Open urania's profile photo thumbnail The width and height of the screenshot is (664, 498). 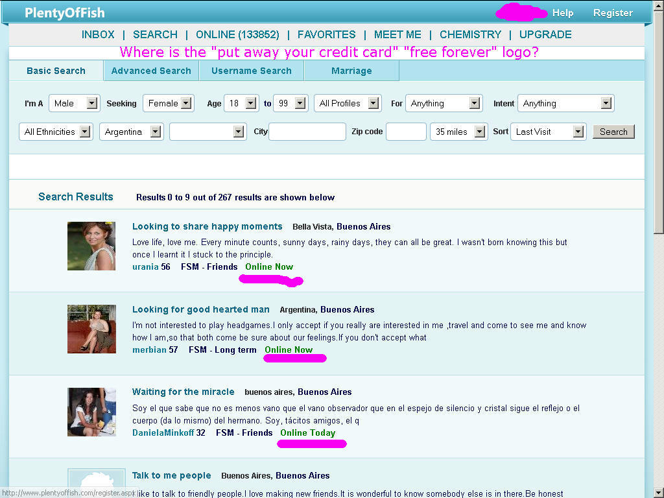pyautogui.click(x=91, y=246)
